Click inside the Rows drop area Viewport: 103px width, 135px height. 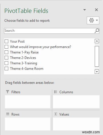click(27, 124)
